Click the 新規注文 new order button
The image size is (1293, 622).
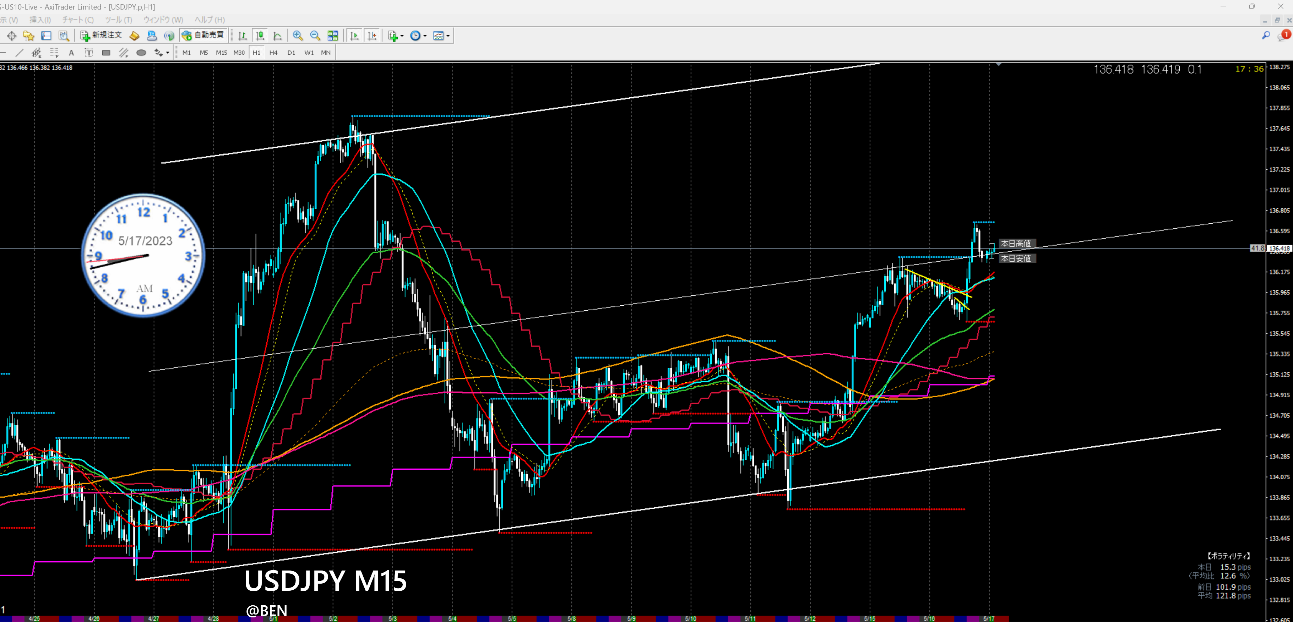[102, 35]
